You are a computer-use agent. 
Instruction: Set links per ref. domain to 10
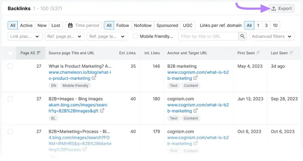(275, 25)
